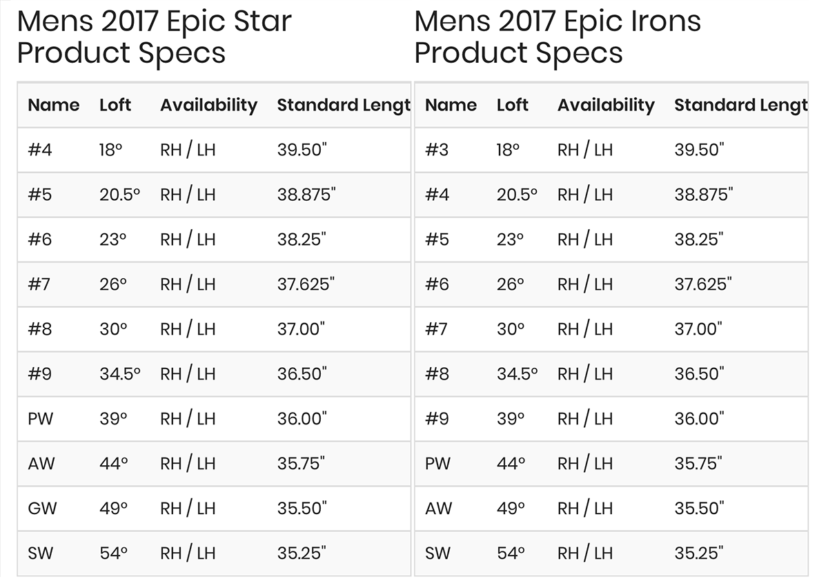
Task: Click the AW name cell in Epic Irons table
Action: [x=438, y=509]
